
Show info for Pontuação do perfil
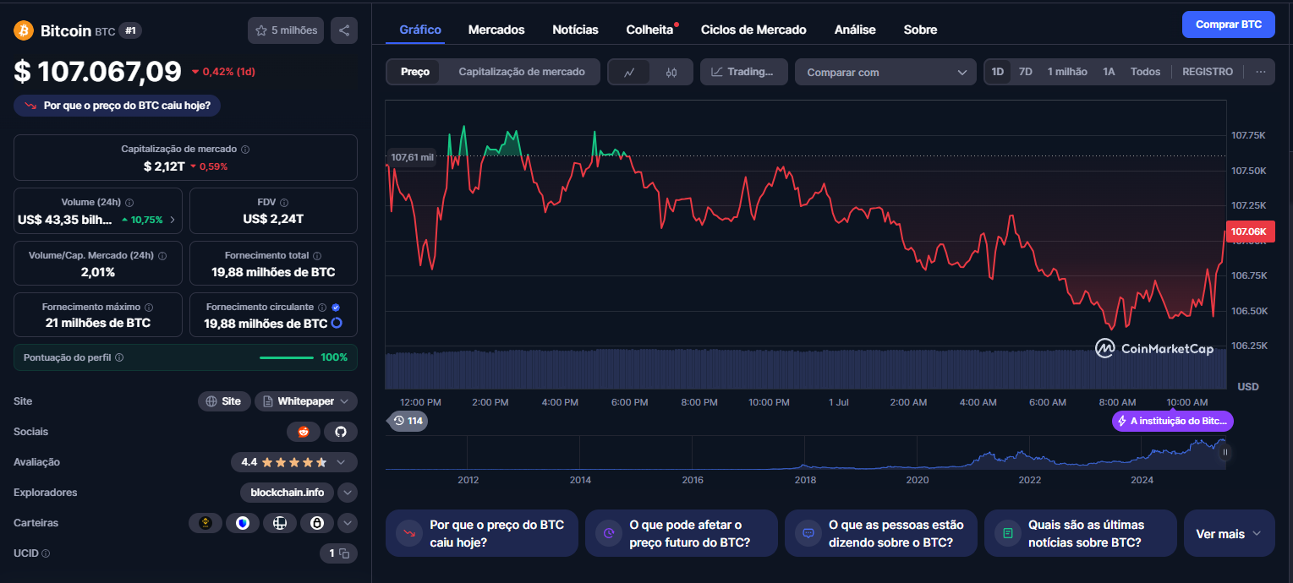[119, 357]
